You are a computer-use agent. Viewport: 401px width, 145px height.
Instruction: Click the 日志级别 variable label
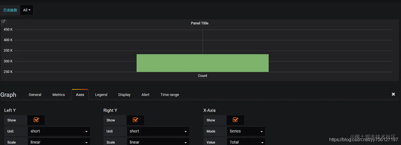point(10,10)
